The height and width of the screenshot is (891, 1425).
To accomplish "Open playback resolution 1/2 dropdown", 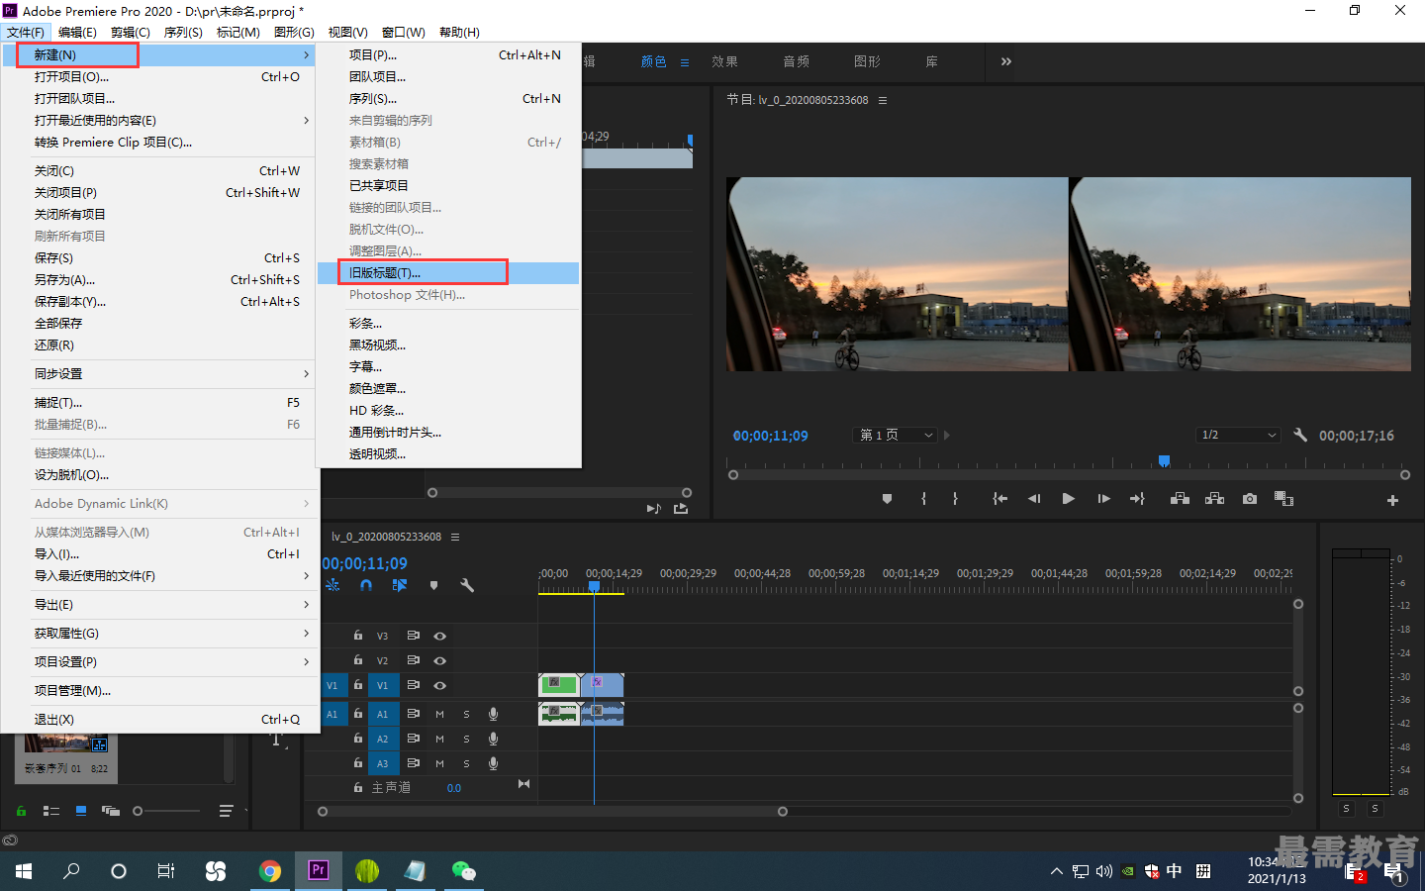I will [1238, 435].
